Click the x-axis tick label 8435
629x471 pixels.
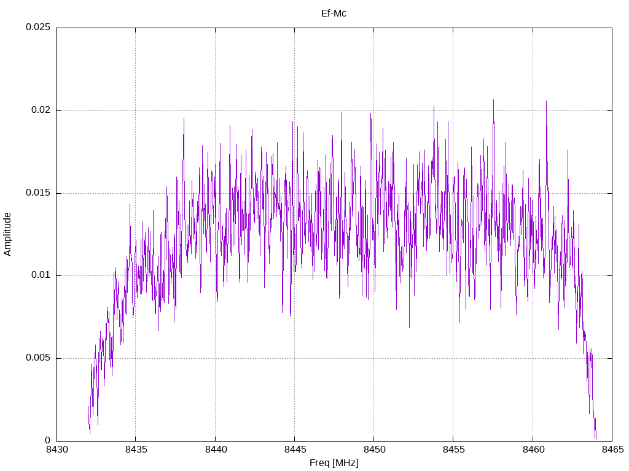pyautogui.click(x=136, y=450)
